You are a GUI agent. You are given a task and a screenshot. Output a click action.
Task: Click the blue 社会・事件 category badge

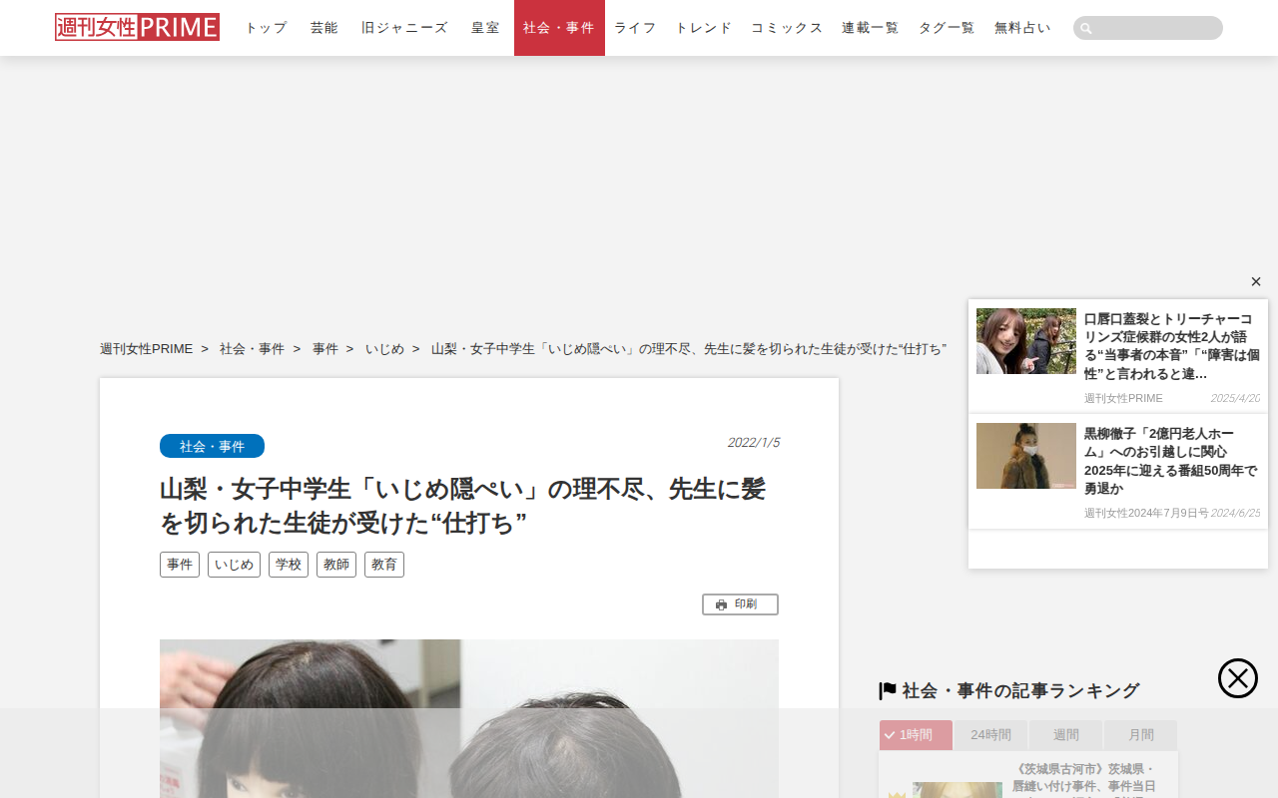[x=212, y=446]
